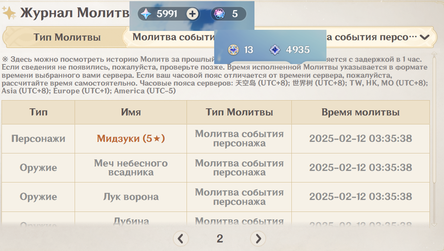
Task: Click the Журнал Молитв title
Action: coord(75,13)
